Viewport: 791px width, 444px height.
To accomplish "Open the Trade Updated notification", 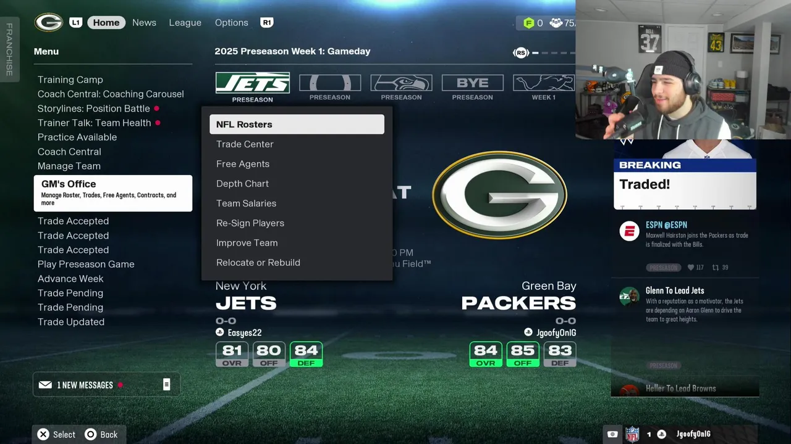I will tap(71, 322).
